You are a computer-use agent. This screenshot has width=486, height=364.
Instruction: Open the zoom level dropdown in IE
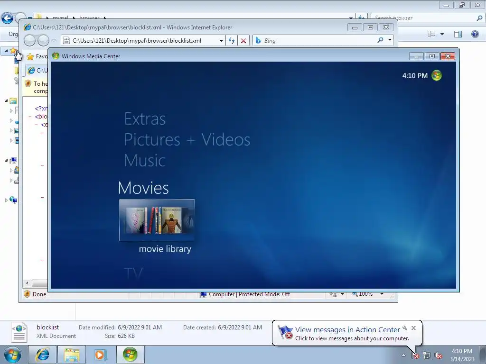pos(382,294)
